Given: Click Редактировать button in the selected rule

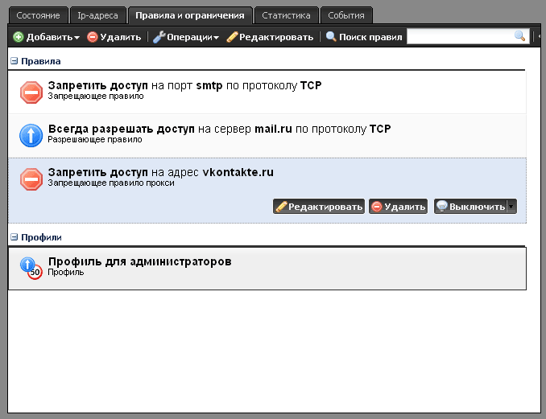Looking at the screenshot, I should click(319, 207).
